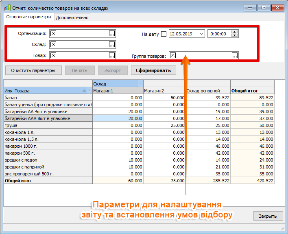
Task: Select the Общий итог column header
Action: pos(252,91)
